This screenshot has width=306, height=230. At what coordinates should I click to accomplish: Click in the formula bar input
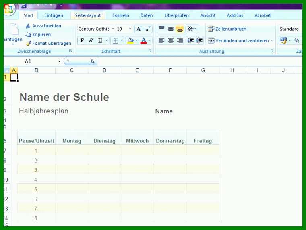pos(200,61)
